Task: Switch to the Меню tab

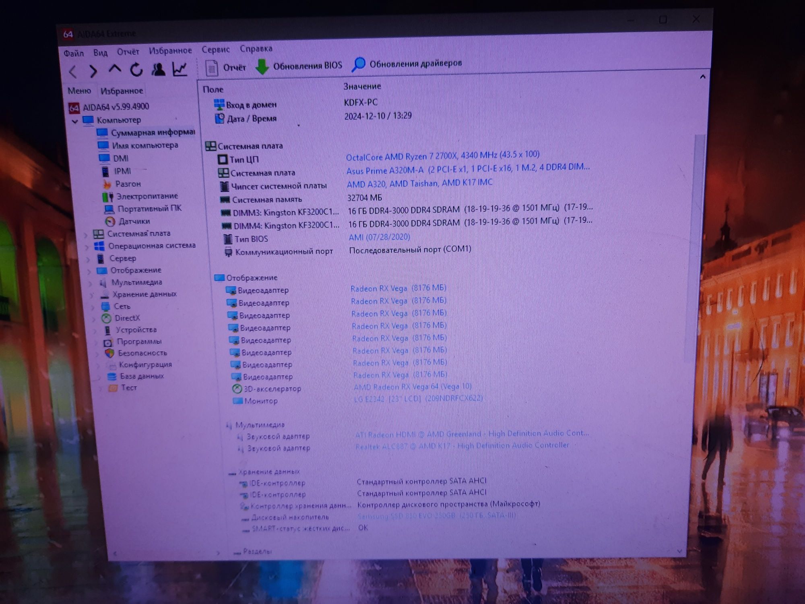Action: tap(79, 91)
